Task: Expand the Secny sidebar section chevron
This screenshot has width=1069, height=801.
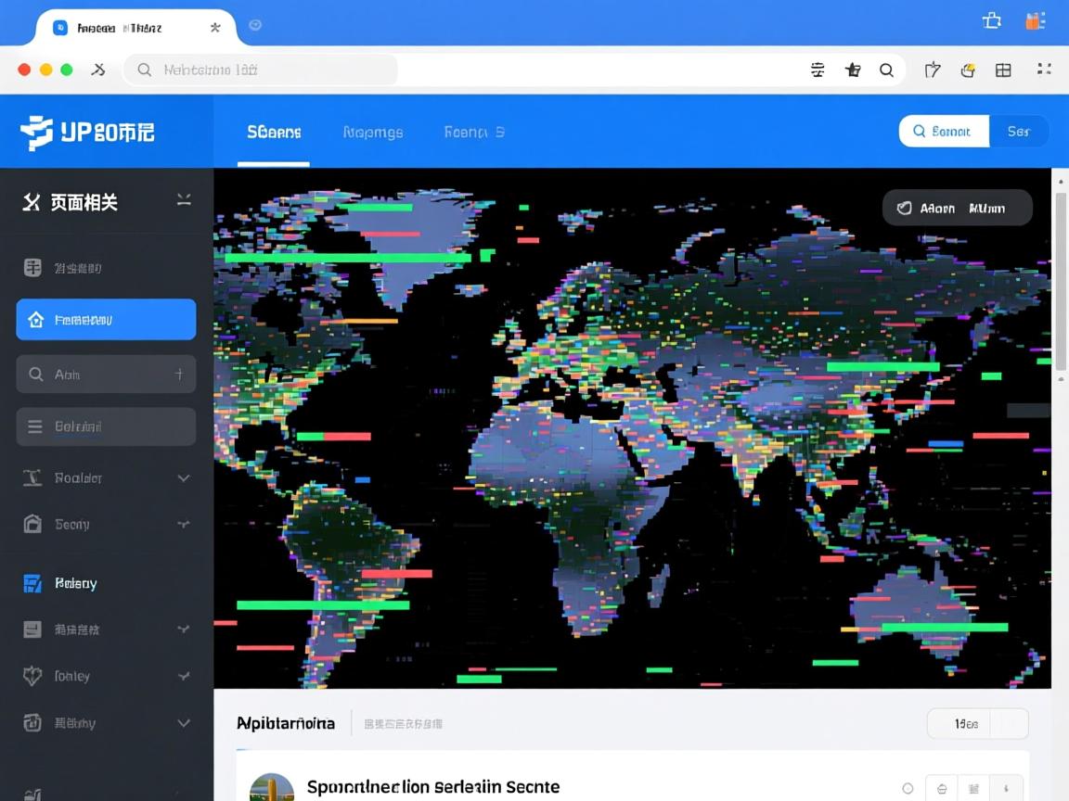Action: point(184,525)
